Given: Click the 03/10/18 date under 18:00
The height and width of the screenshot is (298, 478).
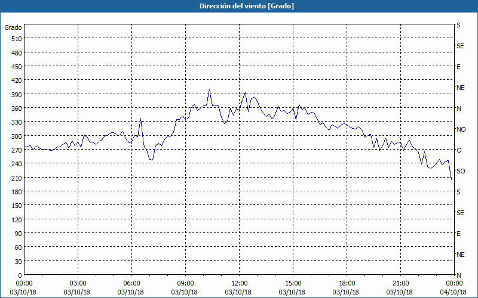Looking at the screenshot, I should tap(346, 292).
